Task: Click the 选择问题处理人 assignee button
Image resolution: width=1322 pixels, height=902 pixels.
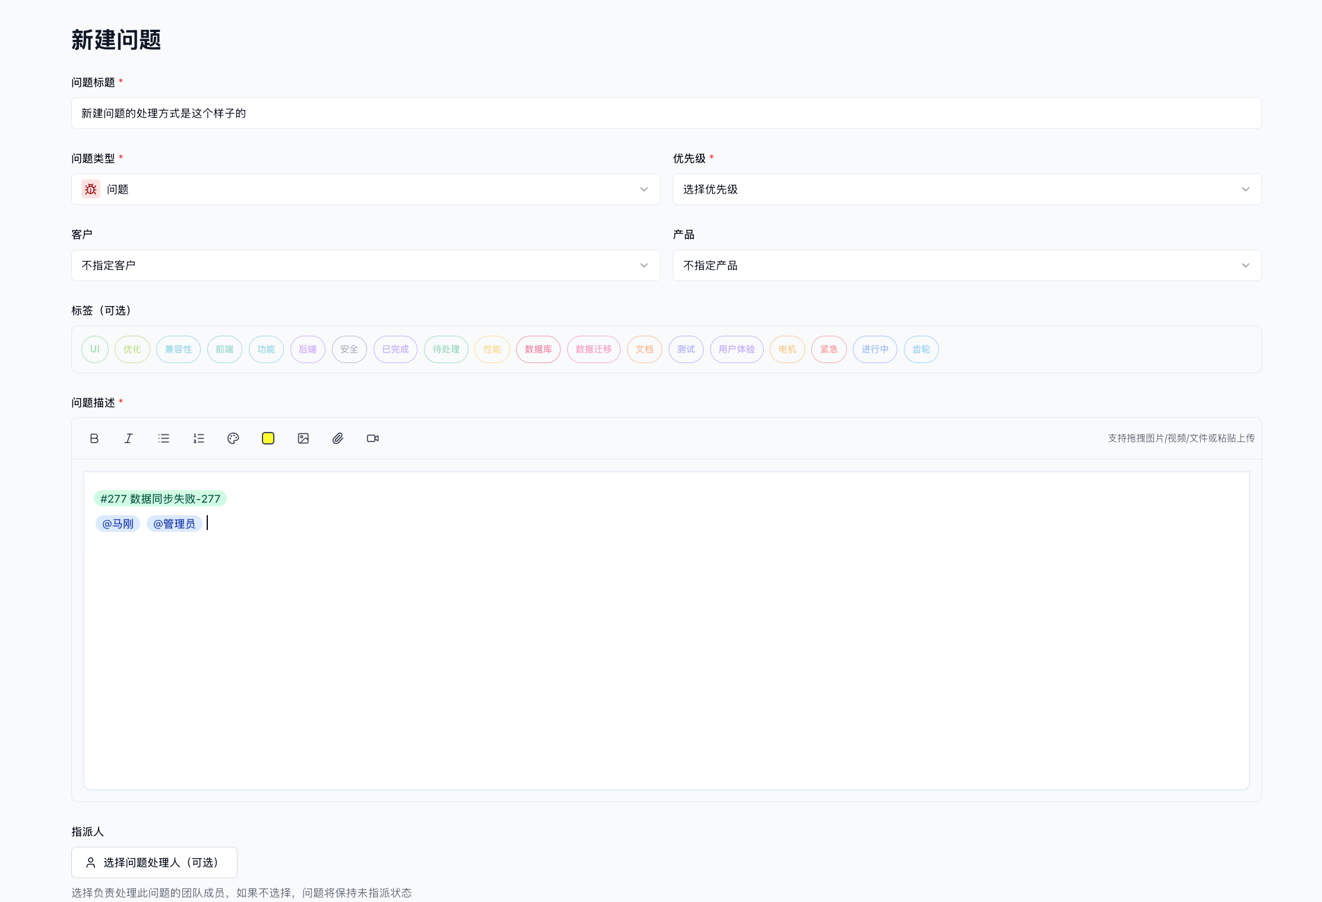Action: (x=154, y=862)
